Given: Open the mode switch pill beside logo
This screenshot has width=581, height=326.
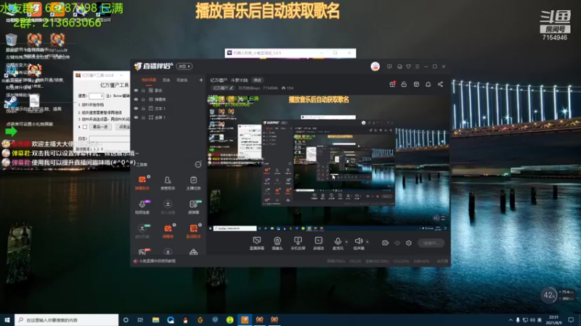Looking at the screenshot, I should [184, 66].
